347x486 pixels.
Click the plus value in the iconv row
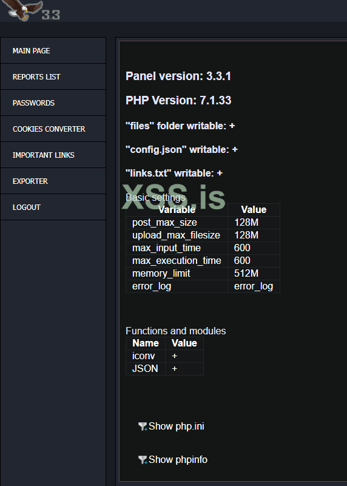point(184,356)
